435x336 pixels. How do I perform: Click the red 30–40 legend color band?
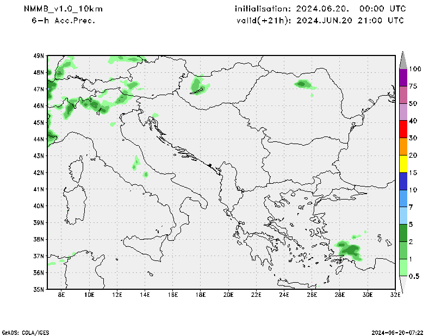click(403, 129)
